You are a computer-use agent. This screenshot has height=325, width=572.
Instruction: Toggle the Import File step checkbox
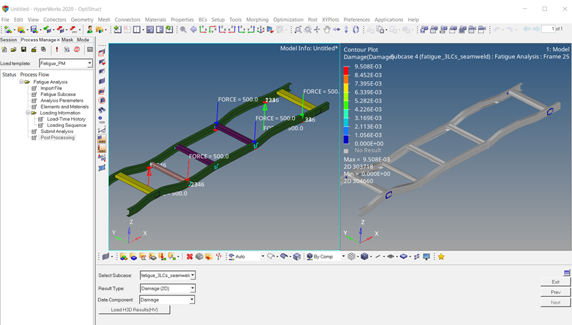coord(35,88)
